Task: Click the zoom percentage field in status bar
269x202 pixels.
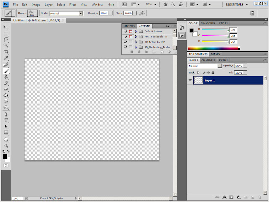Action: point(17,199)
